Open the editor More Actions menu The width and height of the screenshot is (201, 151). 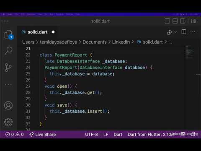pos(193,32)
